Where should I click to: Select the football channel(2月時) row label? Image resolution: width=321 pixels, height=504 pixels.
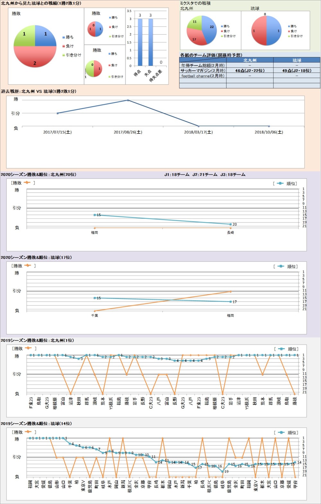click(x=203, y=76)
